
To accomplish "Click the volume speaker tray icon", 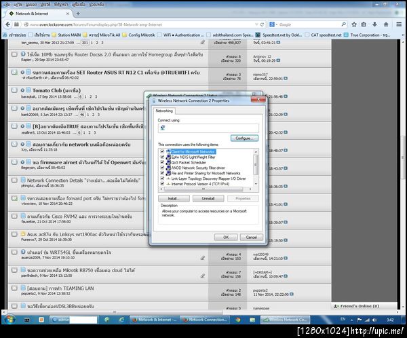I will tap(374, 320).
